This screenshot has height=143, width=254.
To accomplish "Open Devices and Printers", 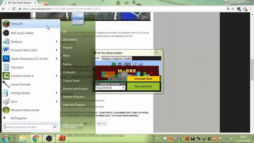I will 75,89.
